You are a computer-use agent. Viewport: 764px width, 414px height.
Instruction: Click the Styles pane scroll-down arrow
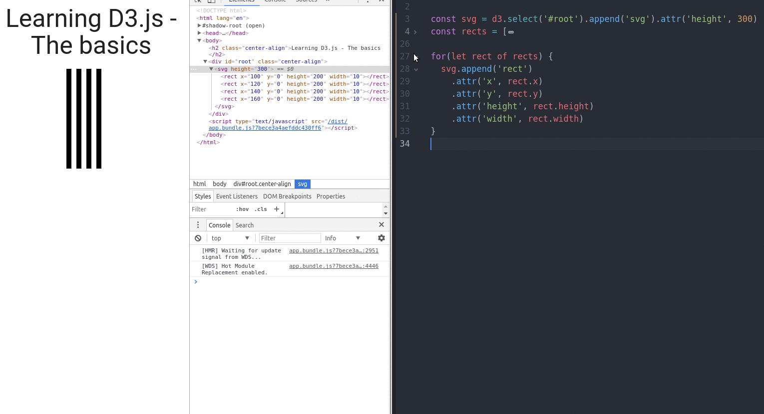coord(385,213)
